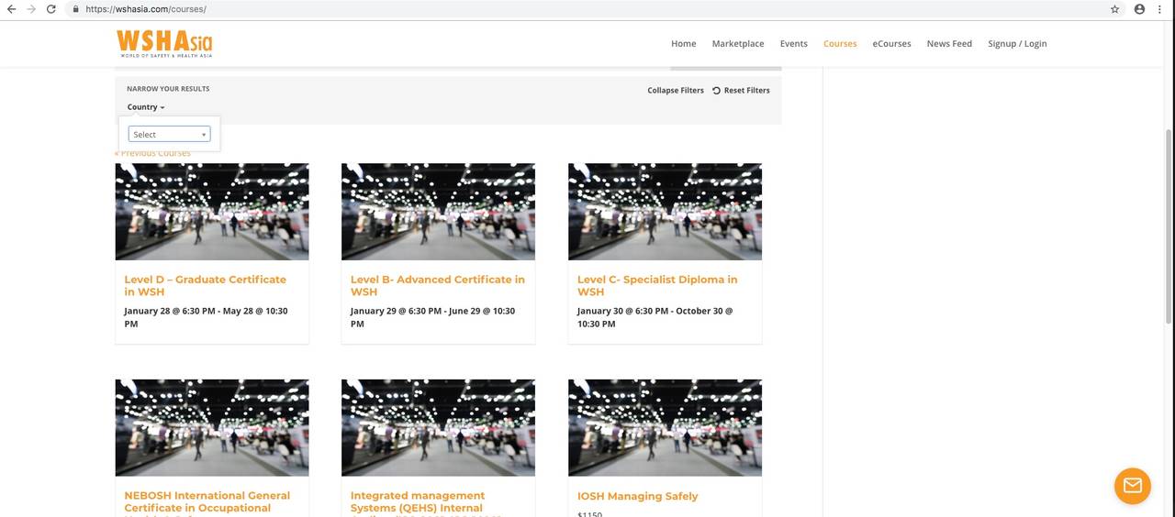Screen dimensions: 1175x517
Task: Click the WSH Asia logo
Action: [x=164, y=43]
